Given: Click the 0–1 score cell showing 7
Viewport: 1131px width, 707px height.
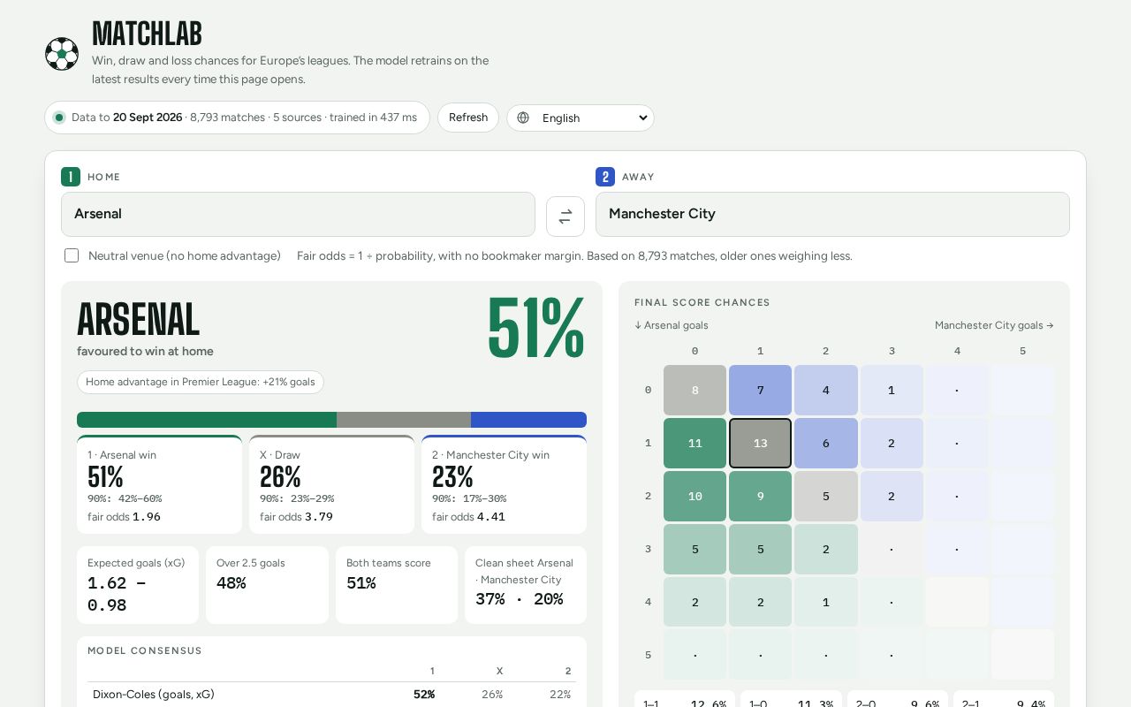Looking at the screenshot, I should click(x=760, y=390).
